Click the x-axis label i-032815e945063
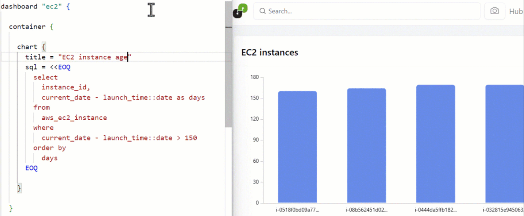524x216 pixels. coord(503,210)
